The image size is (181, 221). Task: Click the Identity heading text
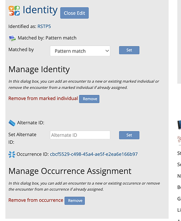[x=40, y=10]
